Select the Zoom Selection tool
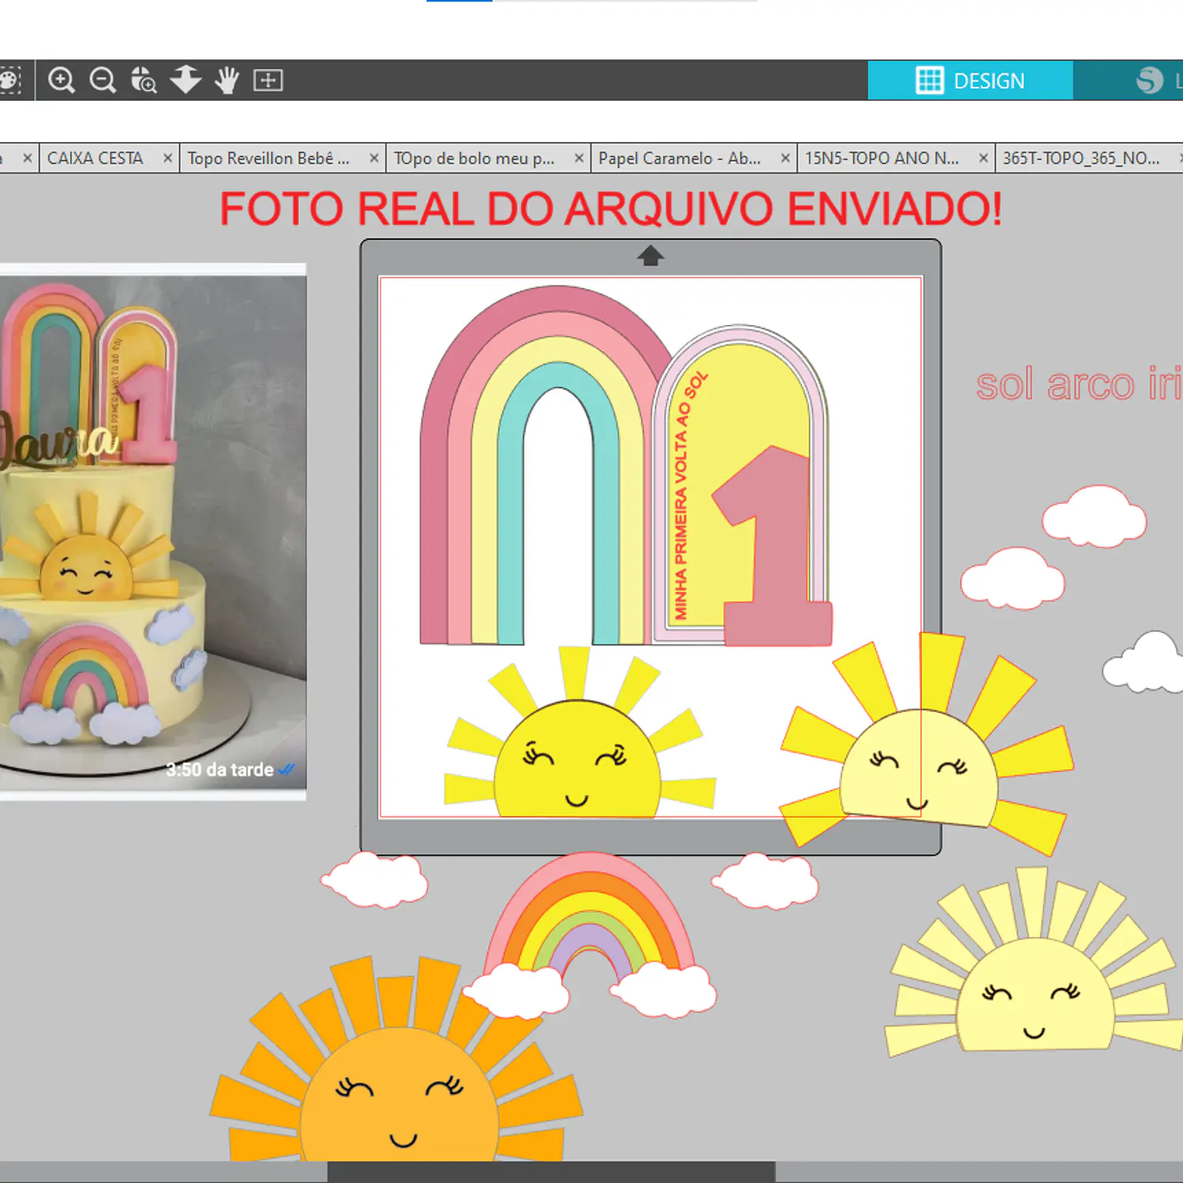This screenshot has height=1183, width=1183. point(144,80)
